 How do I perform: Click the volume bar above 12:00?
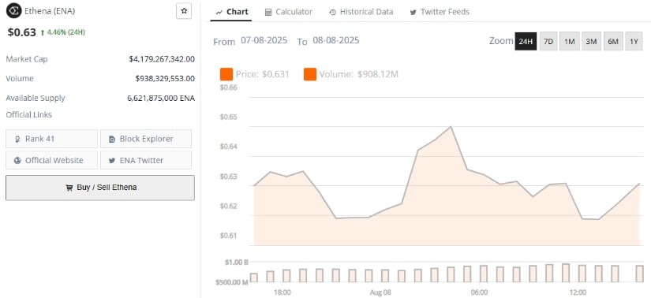582,274
